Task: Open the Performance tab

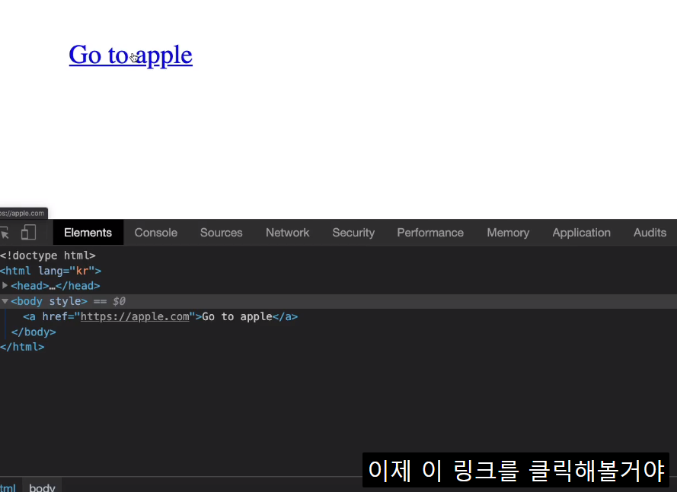Action: [x=430, y=233]
